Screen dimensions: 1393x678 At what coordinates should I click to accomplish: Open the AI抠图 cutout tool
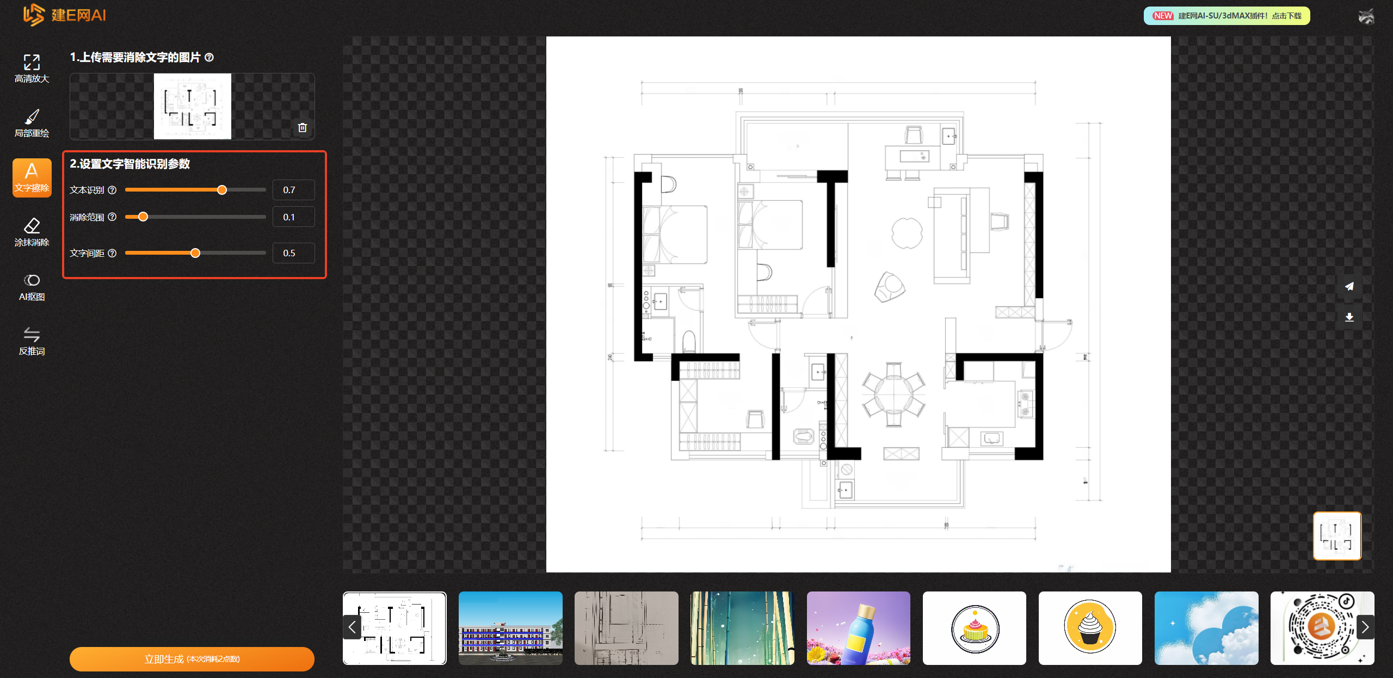pyautogui.click(x=32, y=286)
